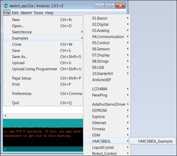The image size is (177, 156).
Task: Select Save in the File menu
Action: pyautogui.click(x=43, y=50)
